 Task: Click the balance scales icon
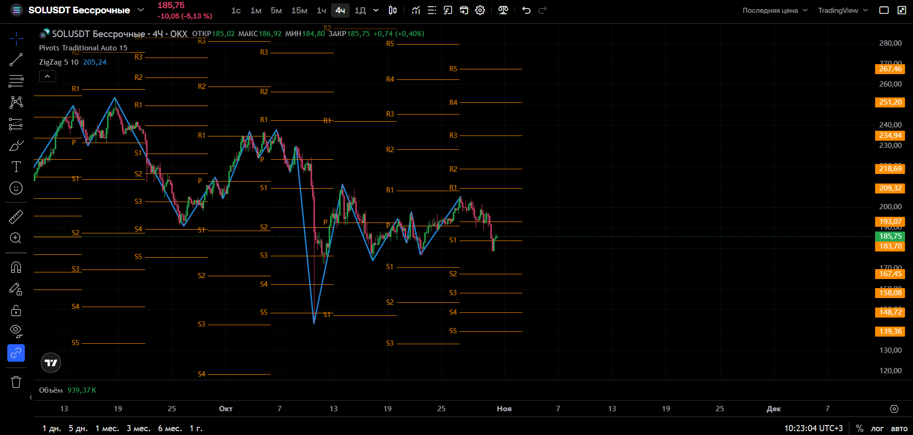point(503,10)
